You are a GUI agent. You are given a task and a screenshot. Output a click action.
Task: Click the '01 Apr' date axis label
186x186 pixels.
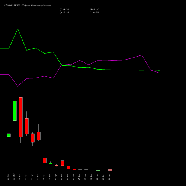(20, 177)
